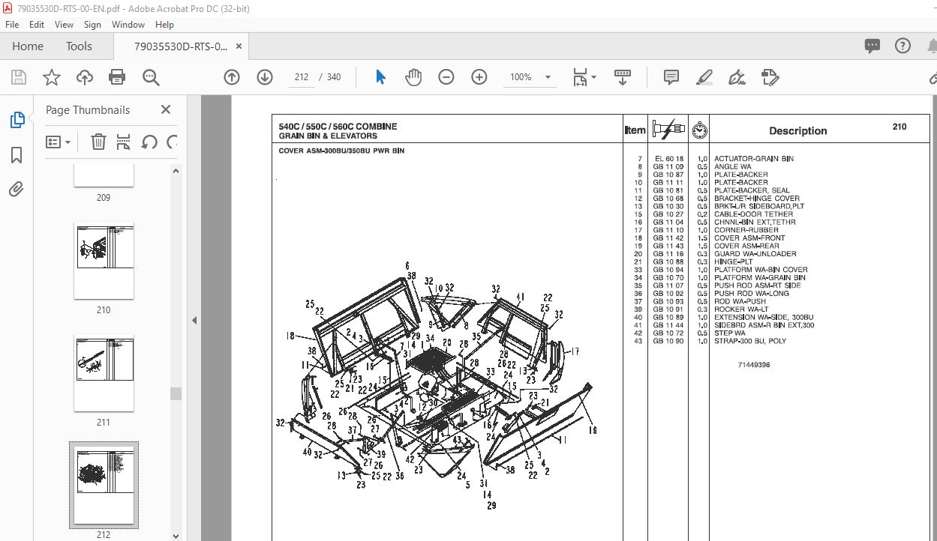The image size is (937, 541).
Task: Open the Sign document pen tool
Action: 737,77
